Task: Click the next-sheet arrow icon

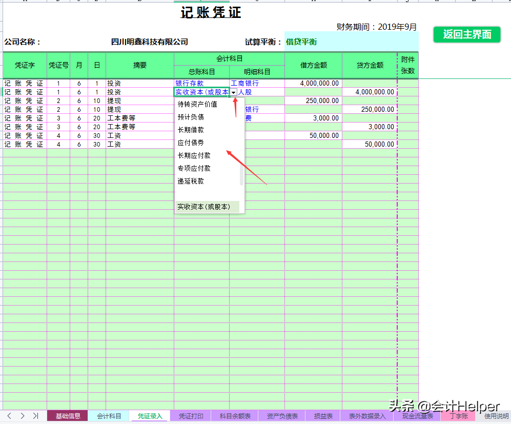Action: pyautogui.click(x=23, y=416)
